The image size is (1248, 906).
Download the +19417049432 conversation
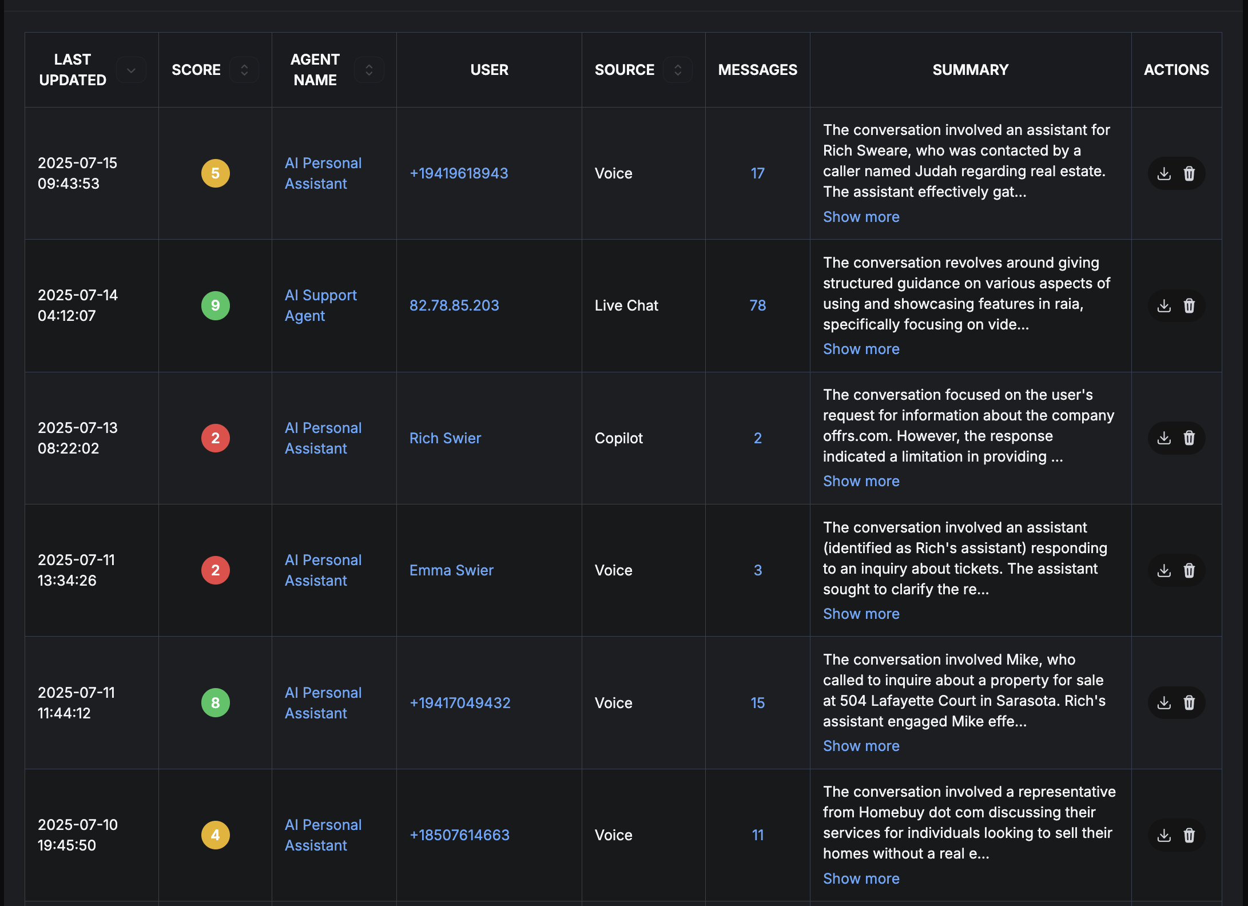[x=1164, y=703]
